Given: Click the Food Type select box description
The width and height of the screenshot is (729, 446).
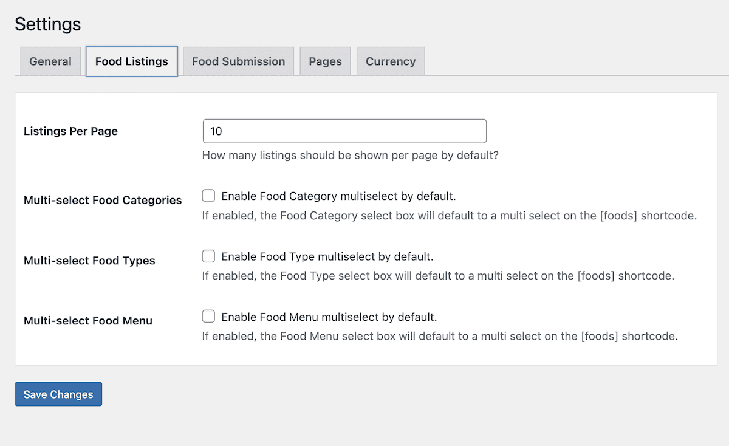Looking at the screenshot, I should pyautogui.click(x=438, y=275).
